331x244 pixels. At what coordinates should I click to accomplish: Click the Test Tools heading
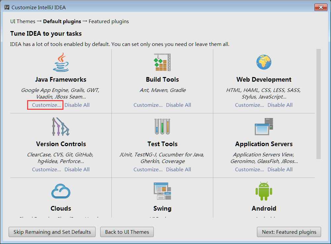[x=162, y=144]
